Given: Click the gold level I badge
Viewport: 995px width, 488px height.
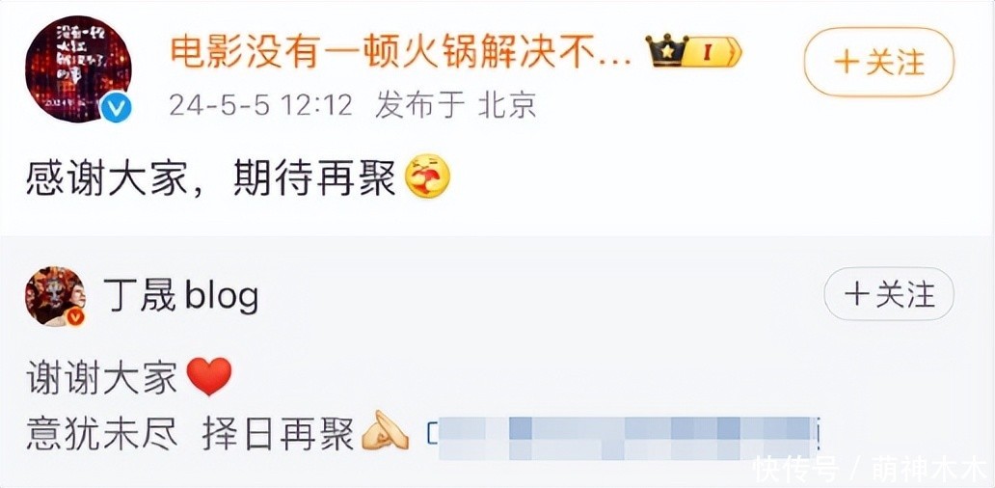Looking at the screenshot, I should coord(713,53).
